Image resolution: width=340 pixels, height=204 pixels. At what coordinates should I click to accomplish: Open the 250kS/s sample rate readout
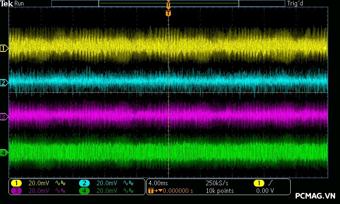pyautogui.click(x=217, y=183)
